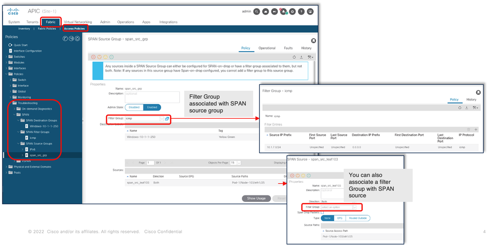Click red fault icon in SPAN Source window
This screenshot has height=247, width=487.
point(292,176)
